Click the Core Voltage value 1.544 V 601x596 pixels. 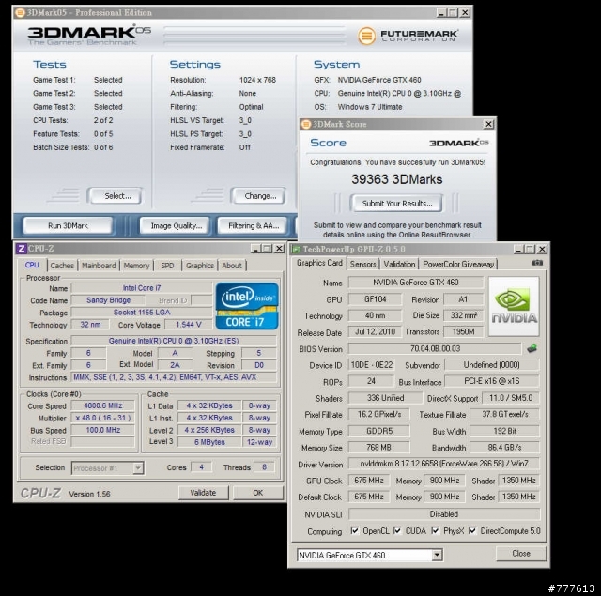[x=188, y=325]
